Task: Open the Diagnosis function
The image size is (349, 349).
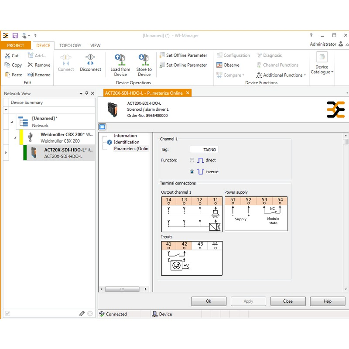Action: pos(269,55)
